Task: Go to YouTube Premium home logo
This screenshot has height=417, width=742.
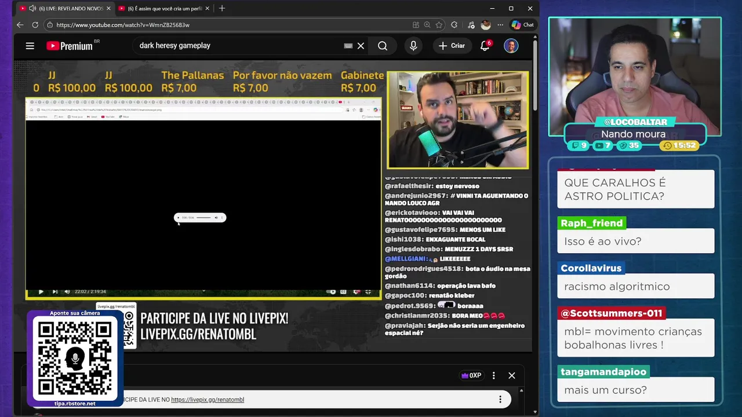Action: [x=70, y=46]
